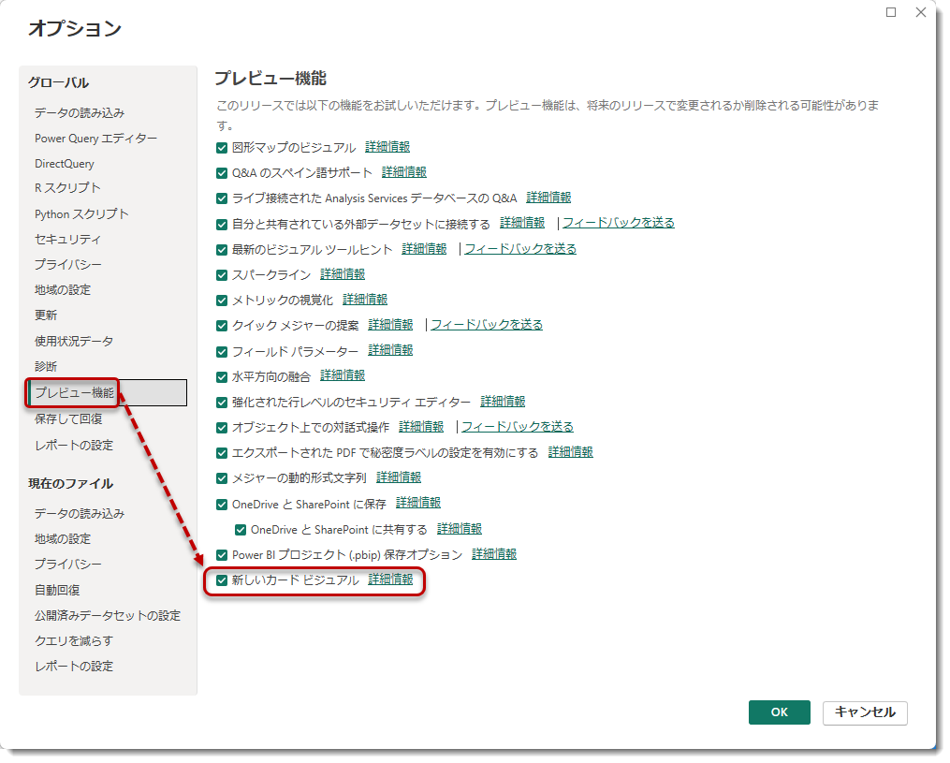Toggle クイック メジャーの提案 checkbox

click(x=222, y=326)
